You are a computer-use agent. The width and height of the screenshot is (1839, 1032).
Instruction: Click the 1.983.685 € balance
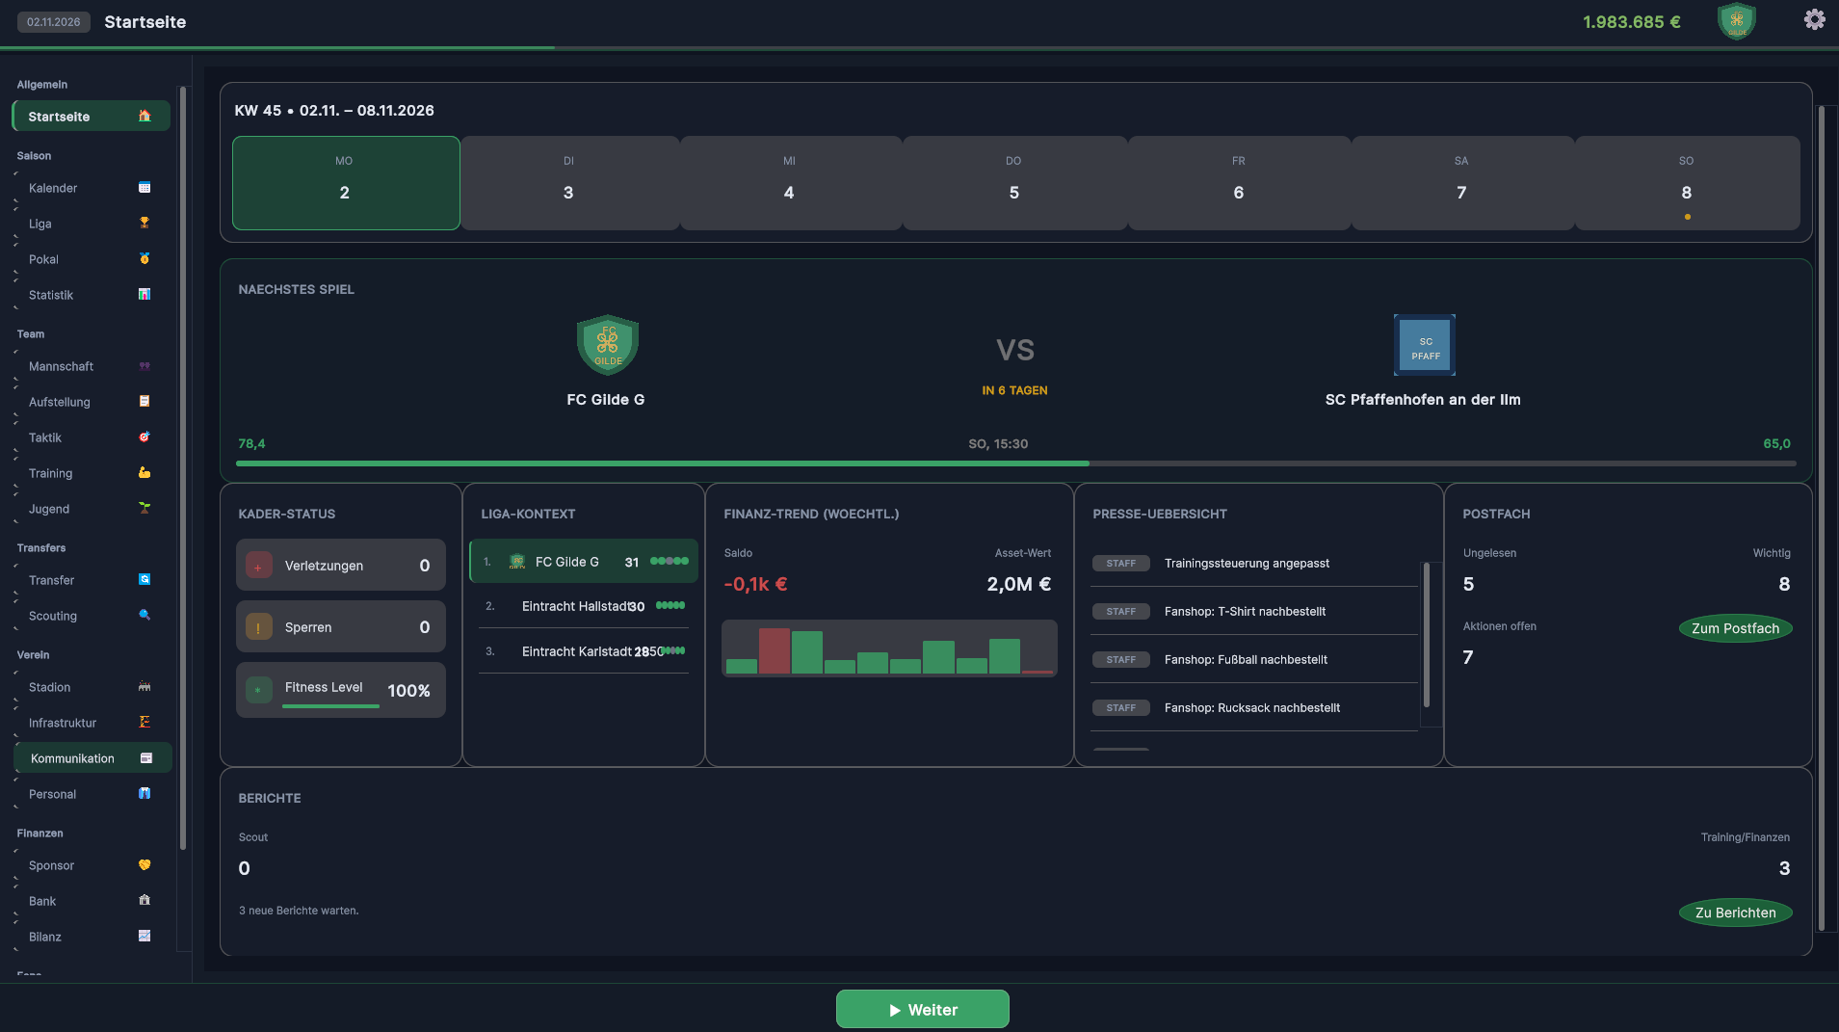pos(1632,21)
